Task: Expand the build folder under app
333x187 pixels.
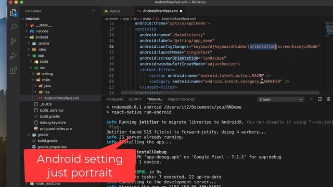Action: (x=31, y=61)
